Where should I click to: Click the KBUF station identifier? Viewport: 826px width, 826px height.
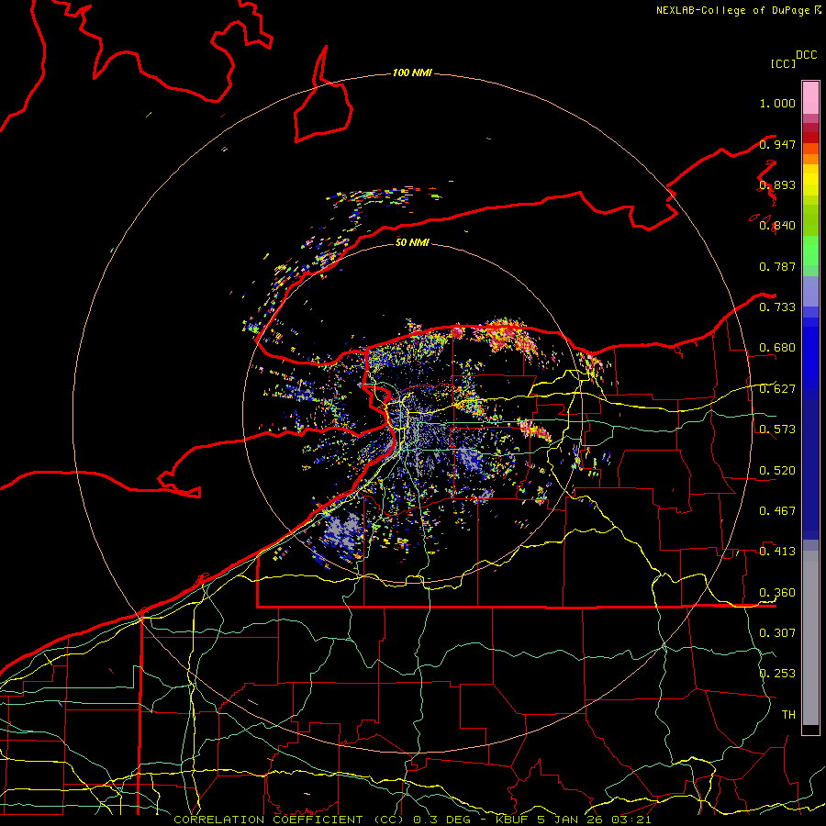coord(514,820)
